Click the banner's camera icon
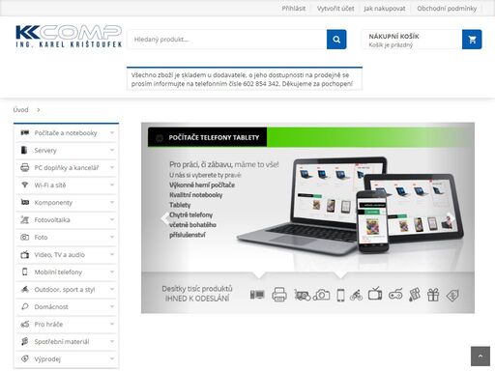The width and height of the screenshot is (495, 371). [x=321, y=295]
